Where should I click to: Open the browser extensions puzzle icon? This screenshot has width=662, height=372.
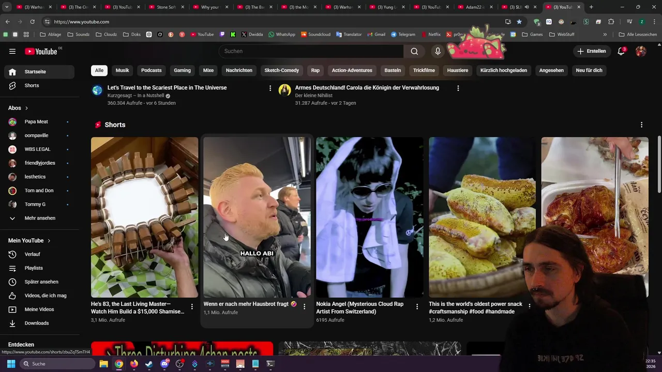pyautogui.click(x=611, y=22)
